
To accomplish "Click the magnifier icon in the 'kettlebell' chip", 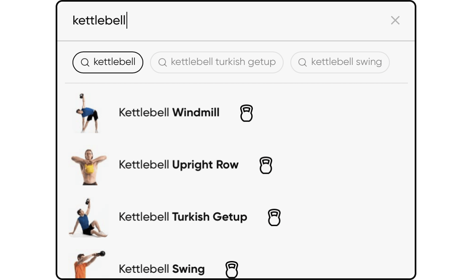I will [x=85, y=62].
